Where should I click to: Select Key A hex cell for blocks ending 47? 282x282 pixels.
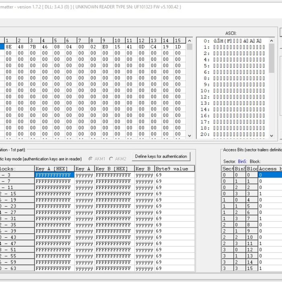tap(54, 243)
